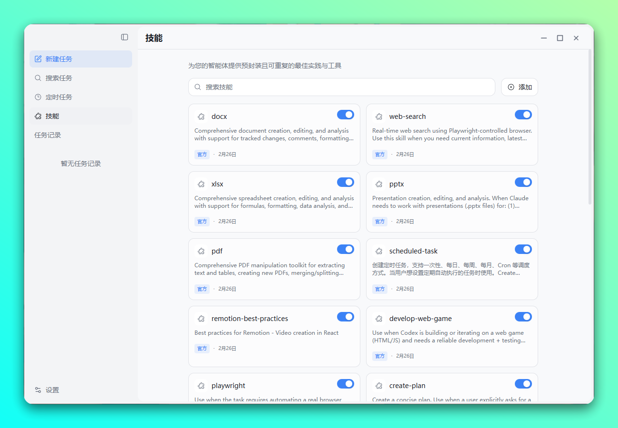
Task: Click the puzzle icon on docx card
Action: 201,117
